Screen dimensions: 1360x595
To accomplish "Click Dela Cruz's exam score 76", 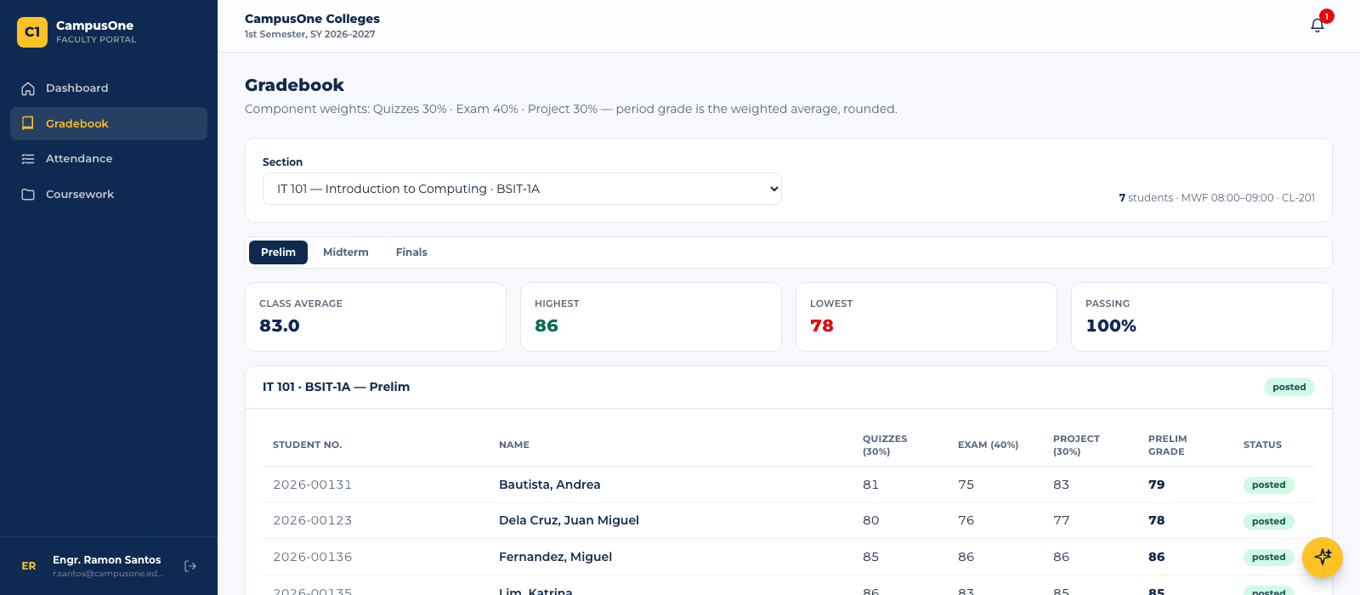I will point(966,520).
